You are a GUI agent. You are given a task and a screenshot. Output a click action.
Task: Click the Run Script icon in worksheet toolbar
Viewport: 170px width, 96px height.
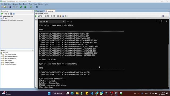coord(39,16)
